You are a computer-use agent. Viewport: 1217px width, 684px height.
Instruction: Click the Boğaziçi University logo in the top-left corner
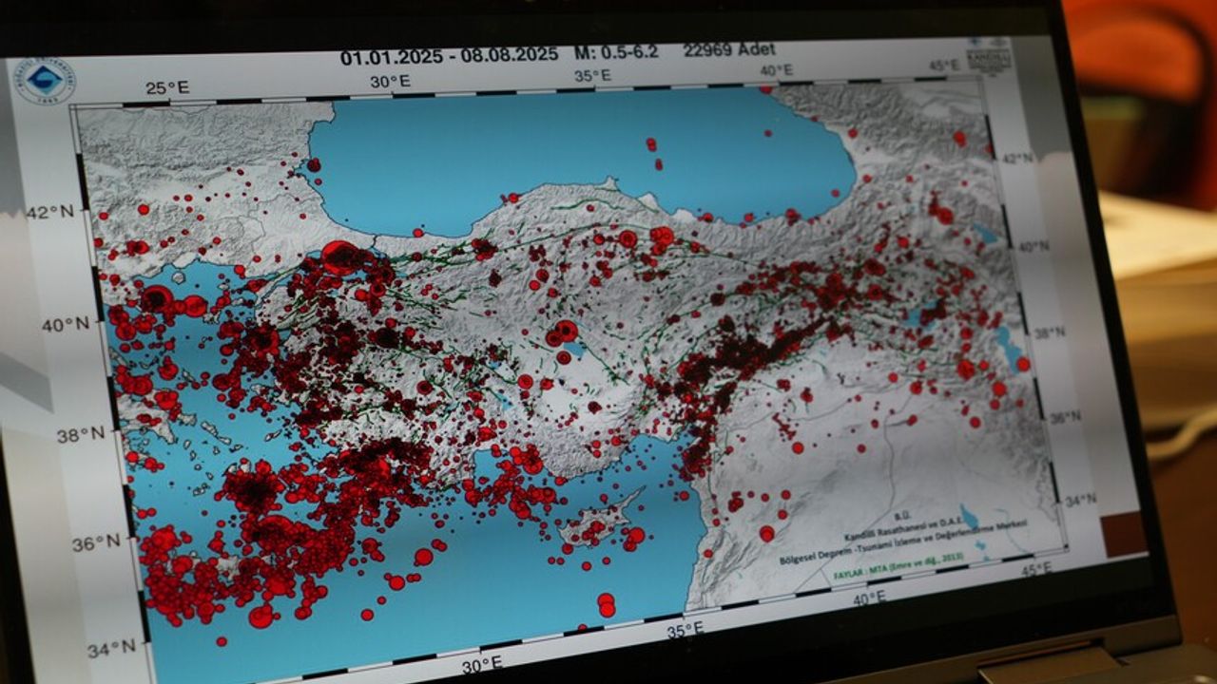coord(45,79)
